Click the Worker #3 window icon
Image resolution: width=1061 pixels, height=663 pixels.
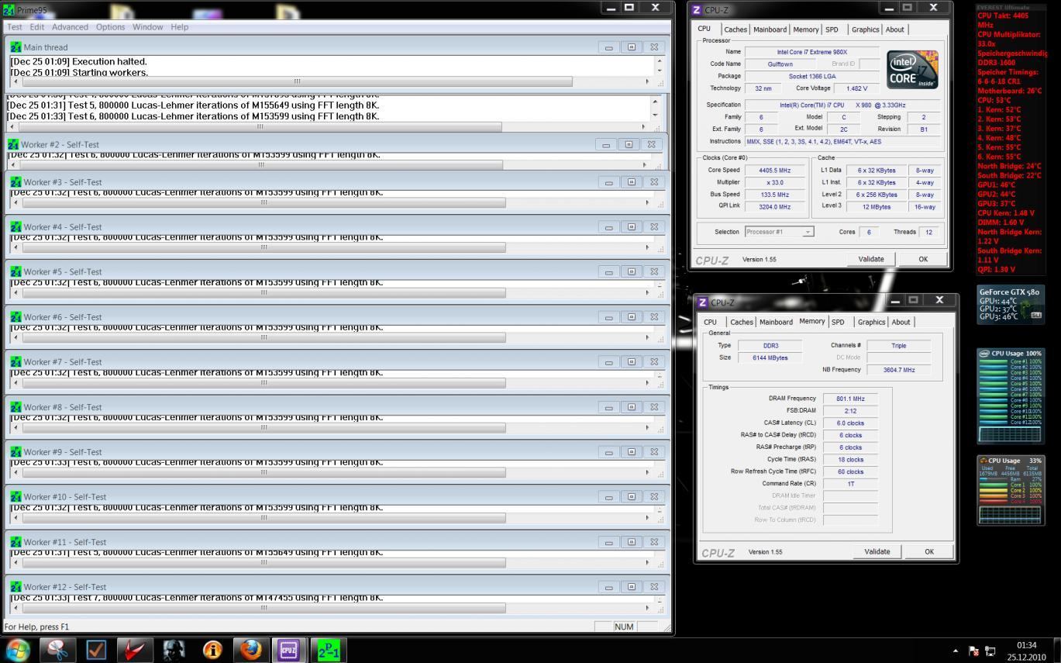(x=16, y=182)
